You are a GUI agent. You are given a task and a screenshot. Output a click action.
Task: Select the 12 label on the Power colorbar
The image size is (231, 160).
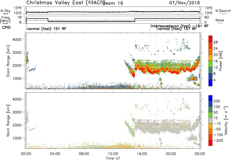[215, 68]
